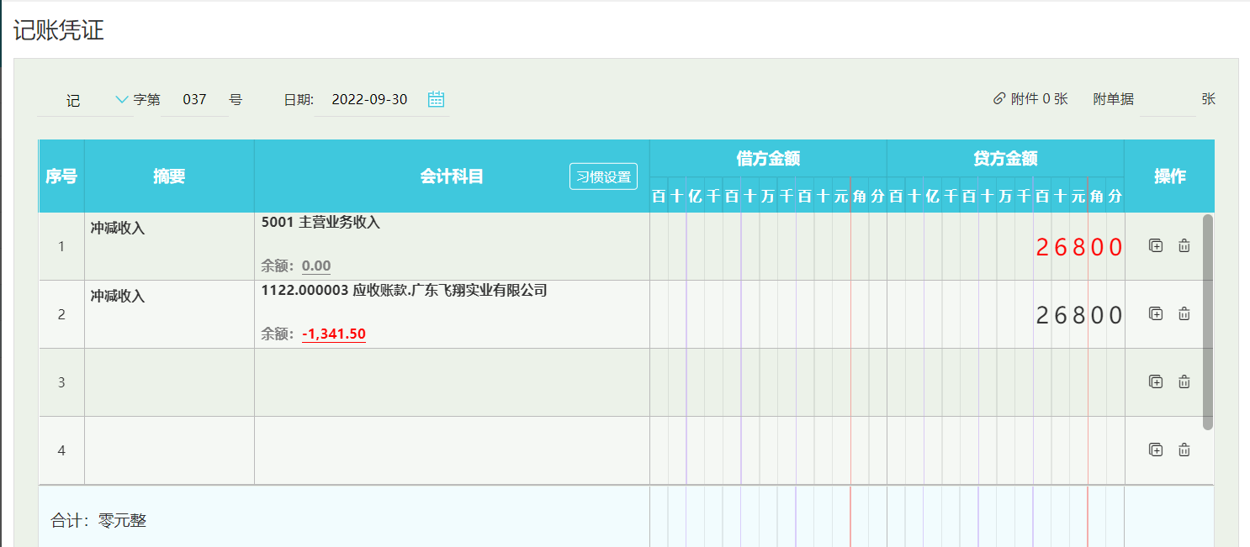
Task: Click the red credit amount 26800 in row 1
Action: (1079, 247)
